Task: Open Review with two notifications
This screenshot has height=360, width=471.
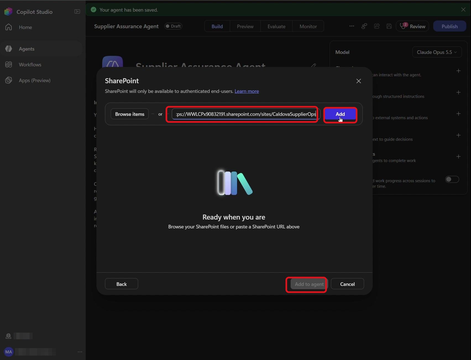Action: click(x=412, y=26)
